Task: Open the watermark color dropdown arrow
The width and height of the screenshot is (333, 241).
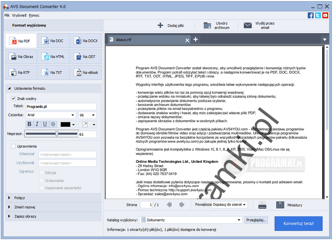Action: (x=74, y=125)
